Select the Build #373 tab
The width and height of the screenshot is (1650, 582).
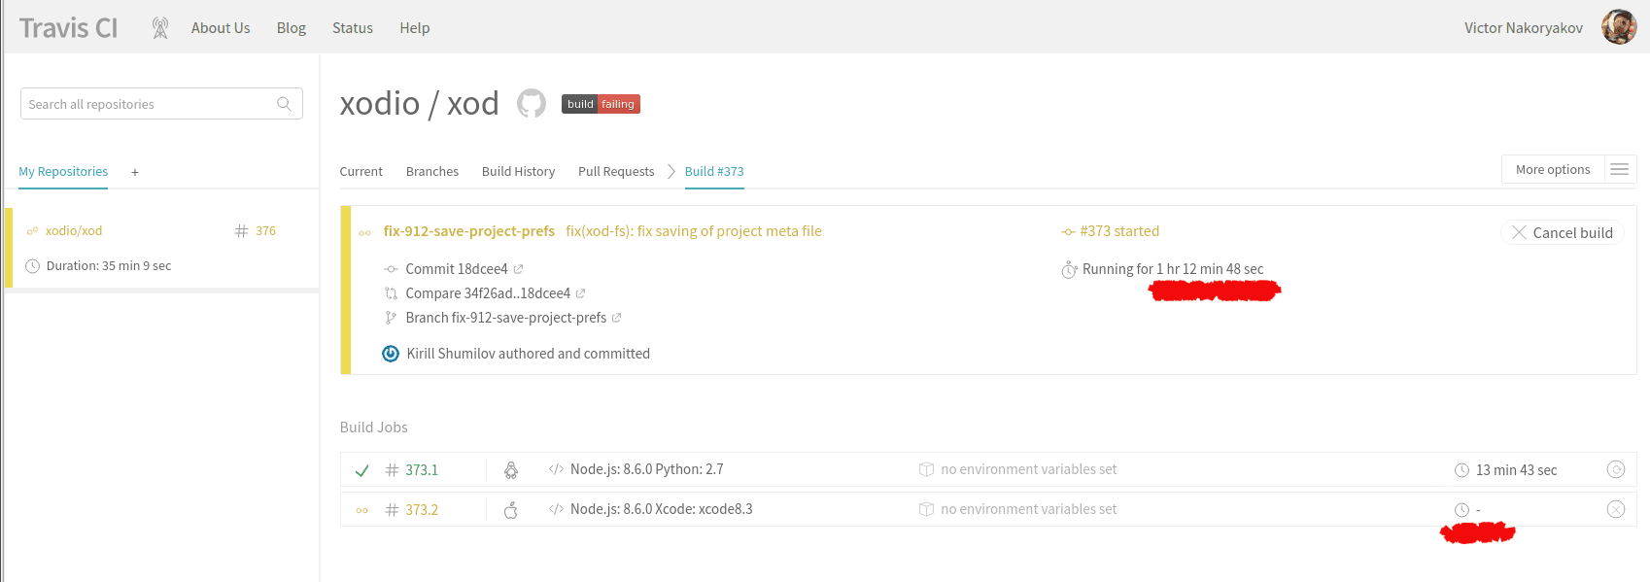(714, 172)
